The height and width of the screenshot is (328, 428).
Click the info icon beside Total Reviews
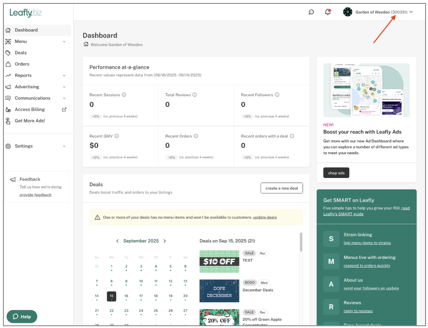tap(195, 95)
